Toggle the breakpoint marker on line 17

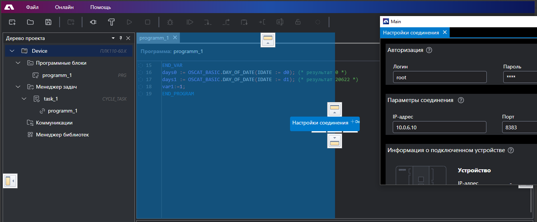pyautogui.click(x=141, y=80)
